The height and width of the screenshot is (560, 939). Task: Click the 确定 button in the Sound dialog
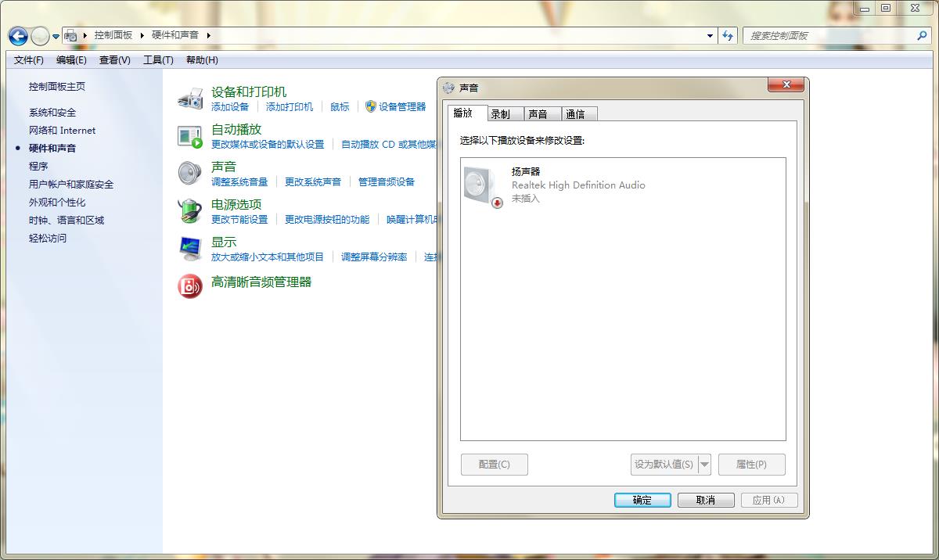tap(642, 500)
